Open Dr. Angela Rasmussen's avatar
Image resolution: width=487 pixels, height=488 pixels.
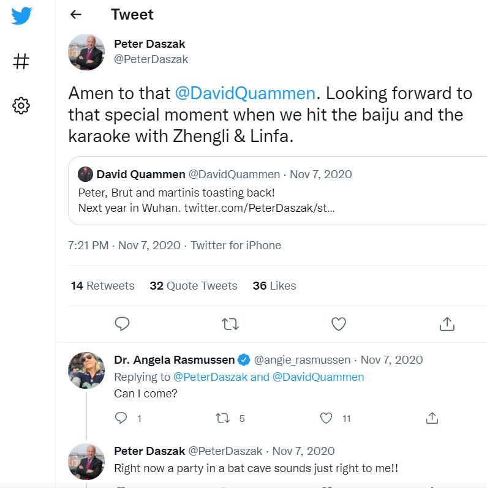click(86, 370)
